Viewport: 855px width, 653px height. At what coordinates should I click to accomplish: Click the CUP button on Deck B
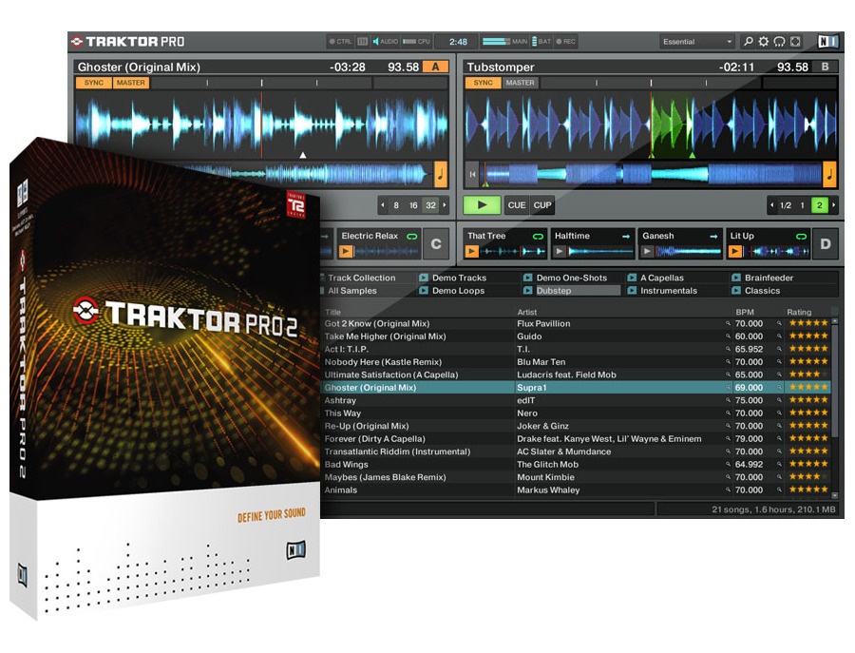click(542, 205)
